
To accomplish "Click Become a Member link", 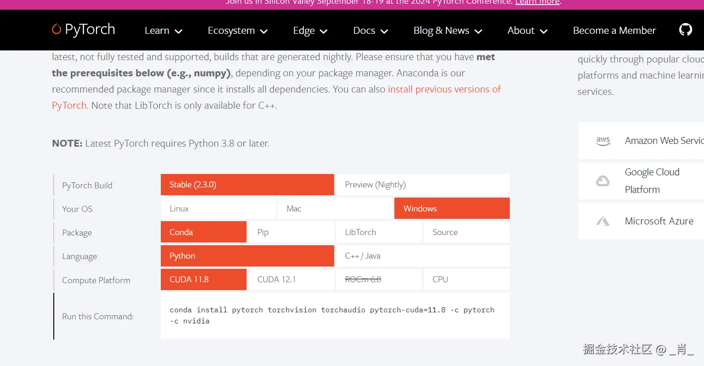I will point(614,31).
